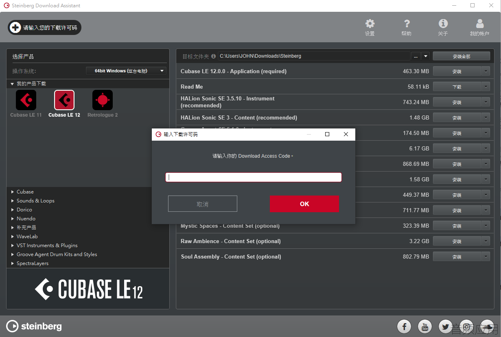Select the Cubase LE 11 product icon
Screen dimensions: 501x337
[x=26, y=100]
